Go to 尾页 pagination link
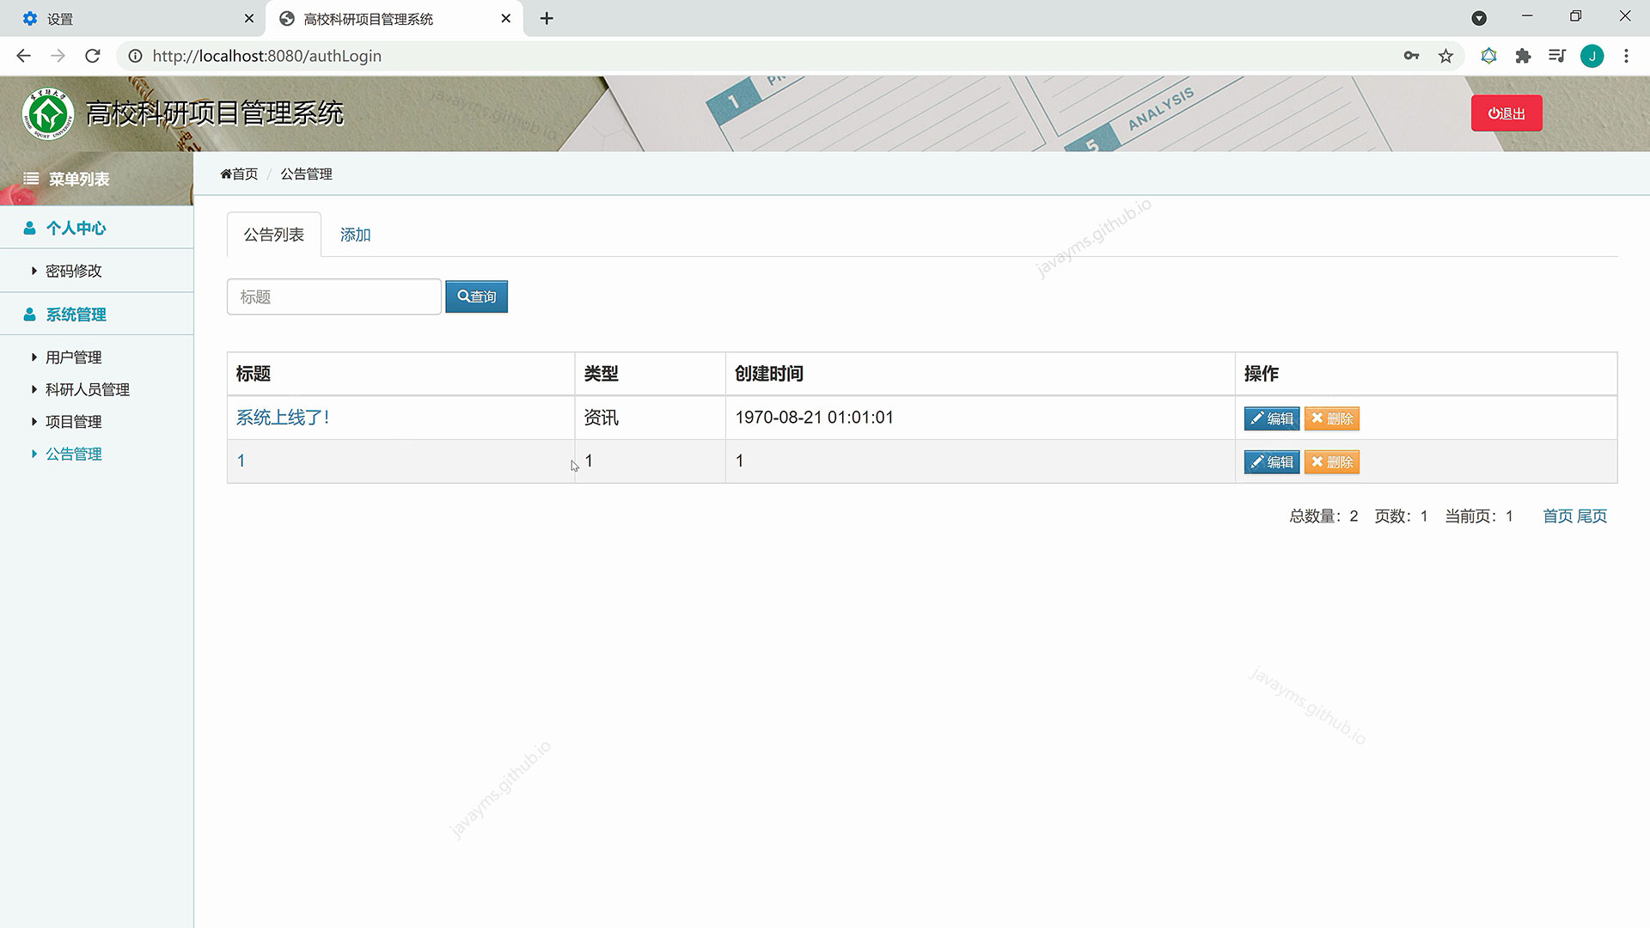 (1592, 516)
